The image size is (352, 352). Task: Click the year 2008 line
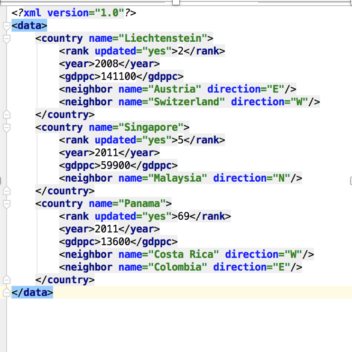tap(109, 64)
